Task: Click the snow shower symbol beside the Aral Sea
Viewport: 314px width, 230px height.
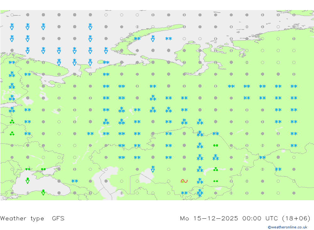Action: 153,169
